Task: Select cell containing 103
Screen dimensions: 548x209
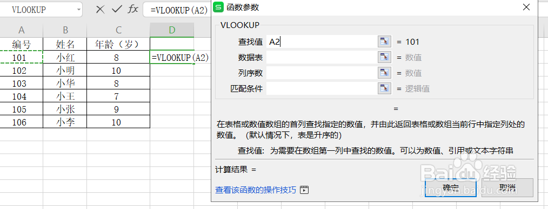Action: coord(21,83)
